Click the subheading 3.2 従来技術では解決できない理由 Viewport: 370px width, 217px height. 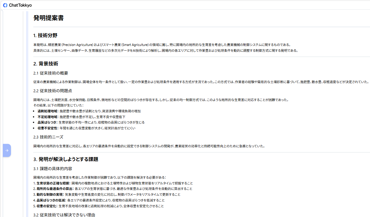[64, 215]
